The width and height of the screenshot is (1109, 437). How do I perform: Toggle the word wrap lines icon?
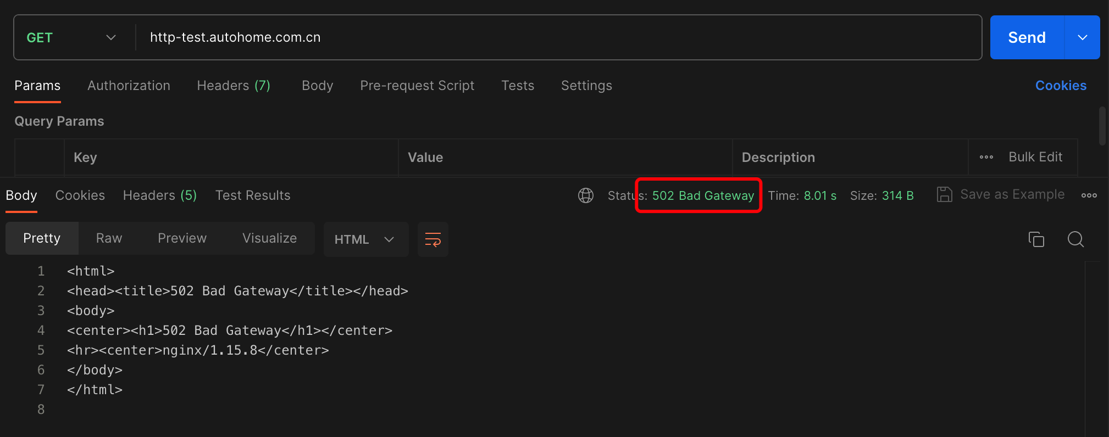(x=433, y=239)
